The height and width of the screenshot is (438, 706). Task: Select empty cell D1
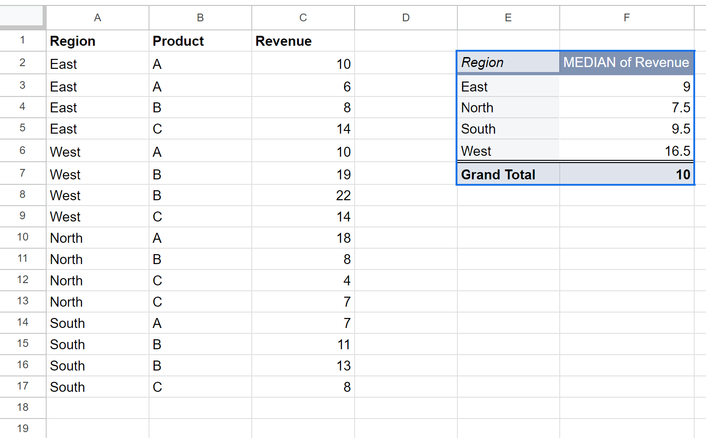pos(406,41)
